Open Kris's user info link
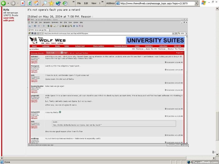 8,18
